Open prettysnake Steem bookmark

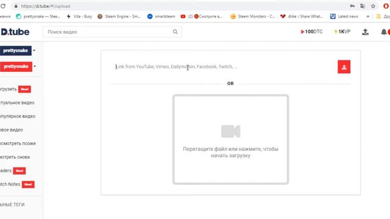pyautogui.click(x=38, y=16)
